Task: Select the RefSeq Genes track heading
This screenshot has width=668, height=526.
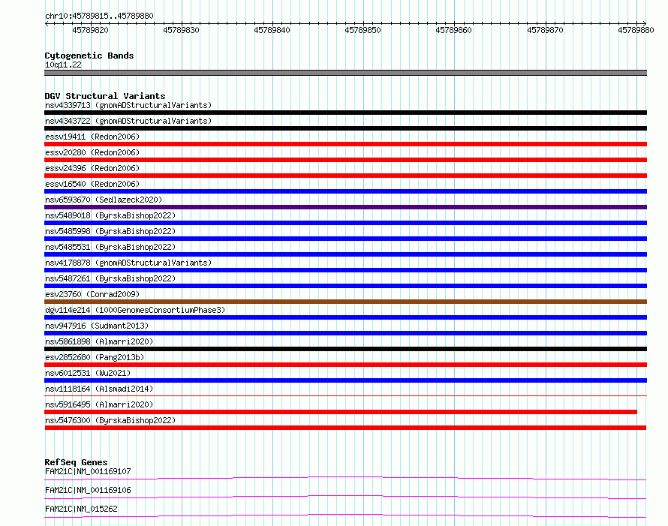Action: click(76, 462)
